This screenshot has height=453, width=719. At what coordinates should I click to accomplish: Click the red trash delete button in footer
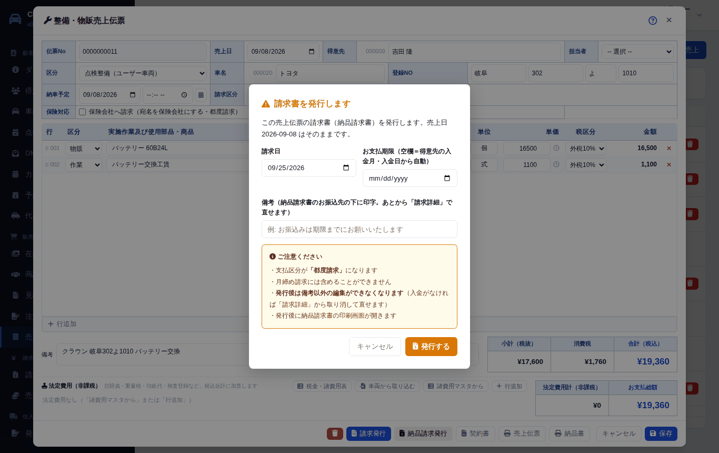click(335, 434)
